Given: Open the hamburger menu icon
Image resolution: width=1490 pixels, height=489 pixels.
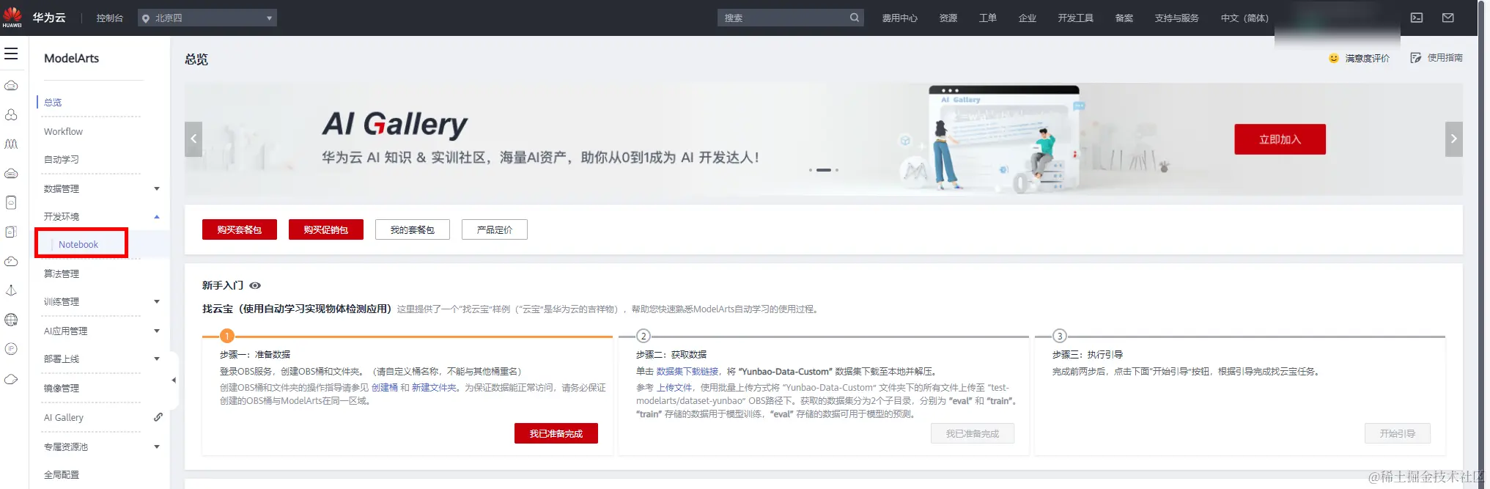Looking at the screenshot, I should coord(11,54).
